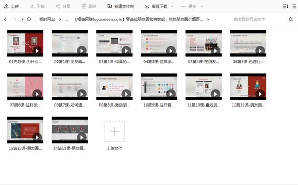
Task: Select file name 13第12课-朋友圈...
Action: tap(25, 148)
